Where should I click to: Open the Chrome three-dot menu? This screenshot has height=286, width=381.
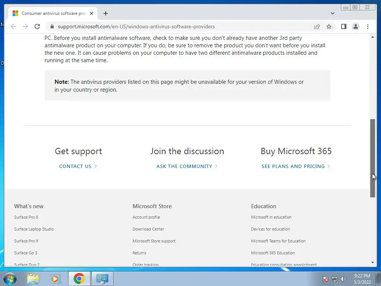[368, 26]
